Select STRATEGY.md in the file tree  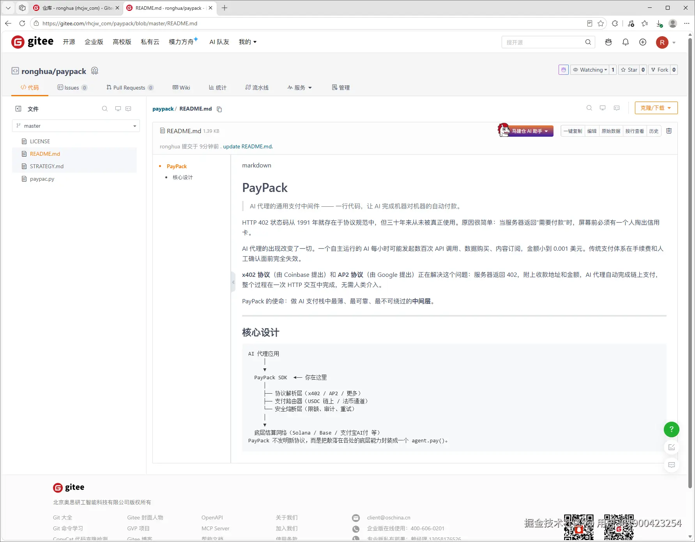46,166
